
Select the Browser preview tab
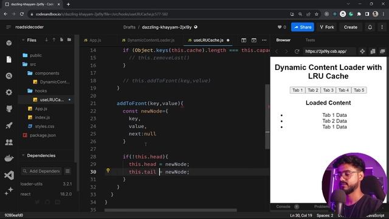[x=283, y=40]
